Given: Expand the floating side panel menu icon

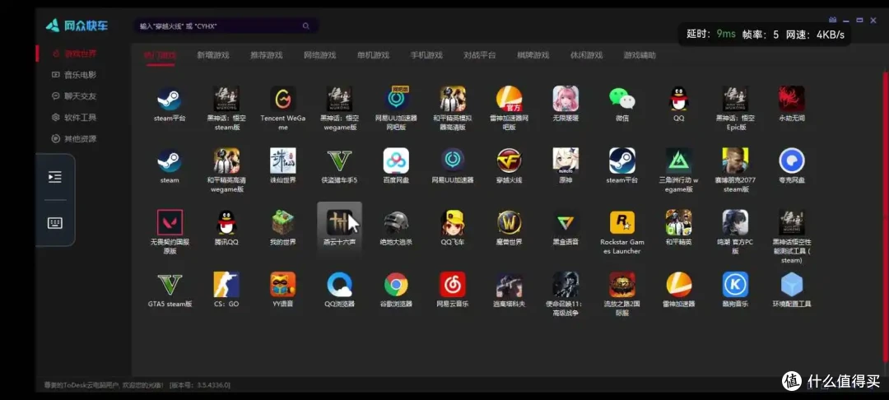Looking at the screenshot, I should click(55, 177).
